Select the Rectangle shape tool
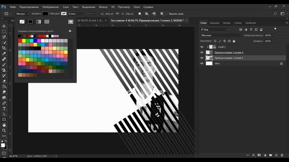Viewport: 289px width, 162px height. [x=4, y=120]
